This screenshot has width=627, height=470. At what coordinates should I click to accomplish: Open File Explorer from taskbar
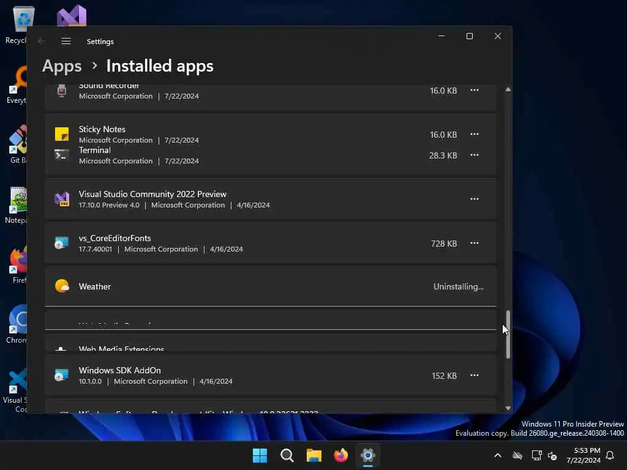tap(314, 455)
